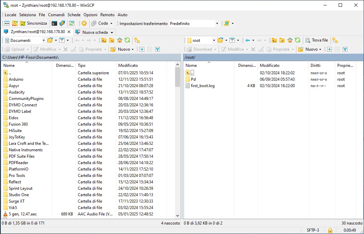
Task: Click the local invert selection icon
Action: (157, 49)
